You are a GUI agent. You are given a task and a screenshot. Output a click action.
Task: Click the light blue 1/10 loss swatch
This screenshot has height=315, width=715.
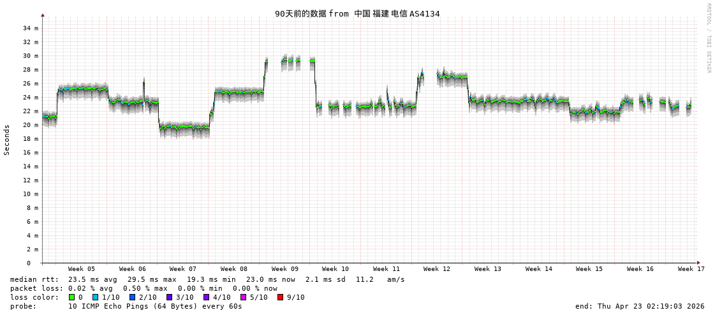tap(95, 297)
